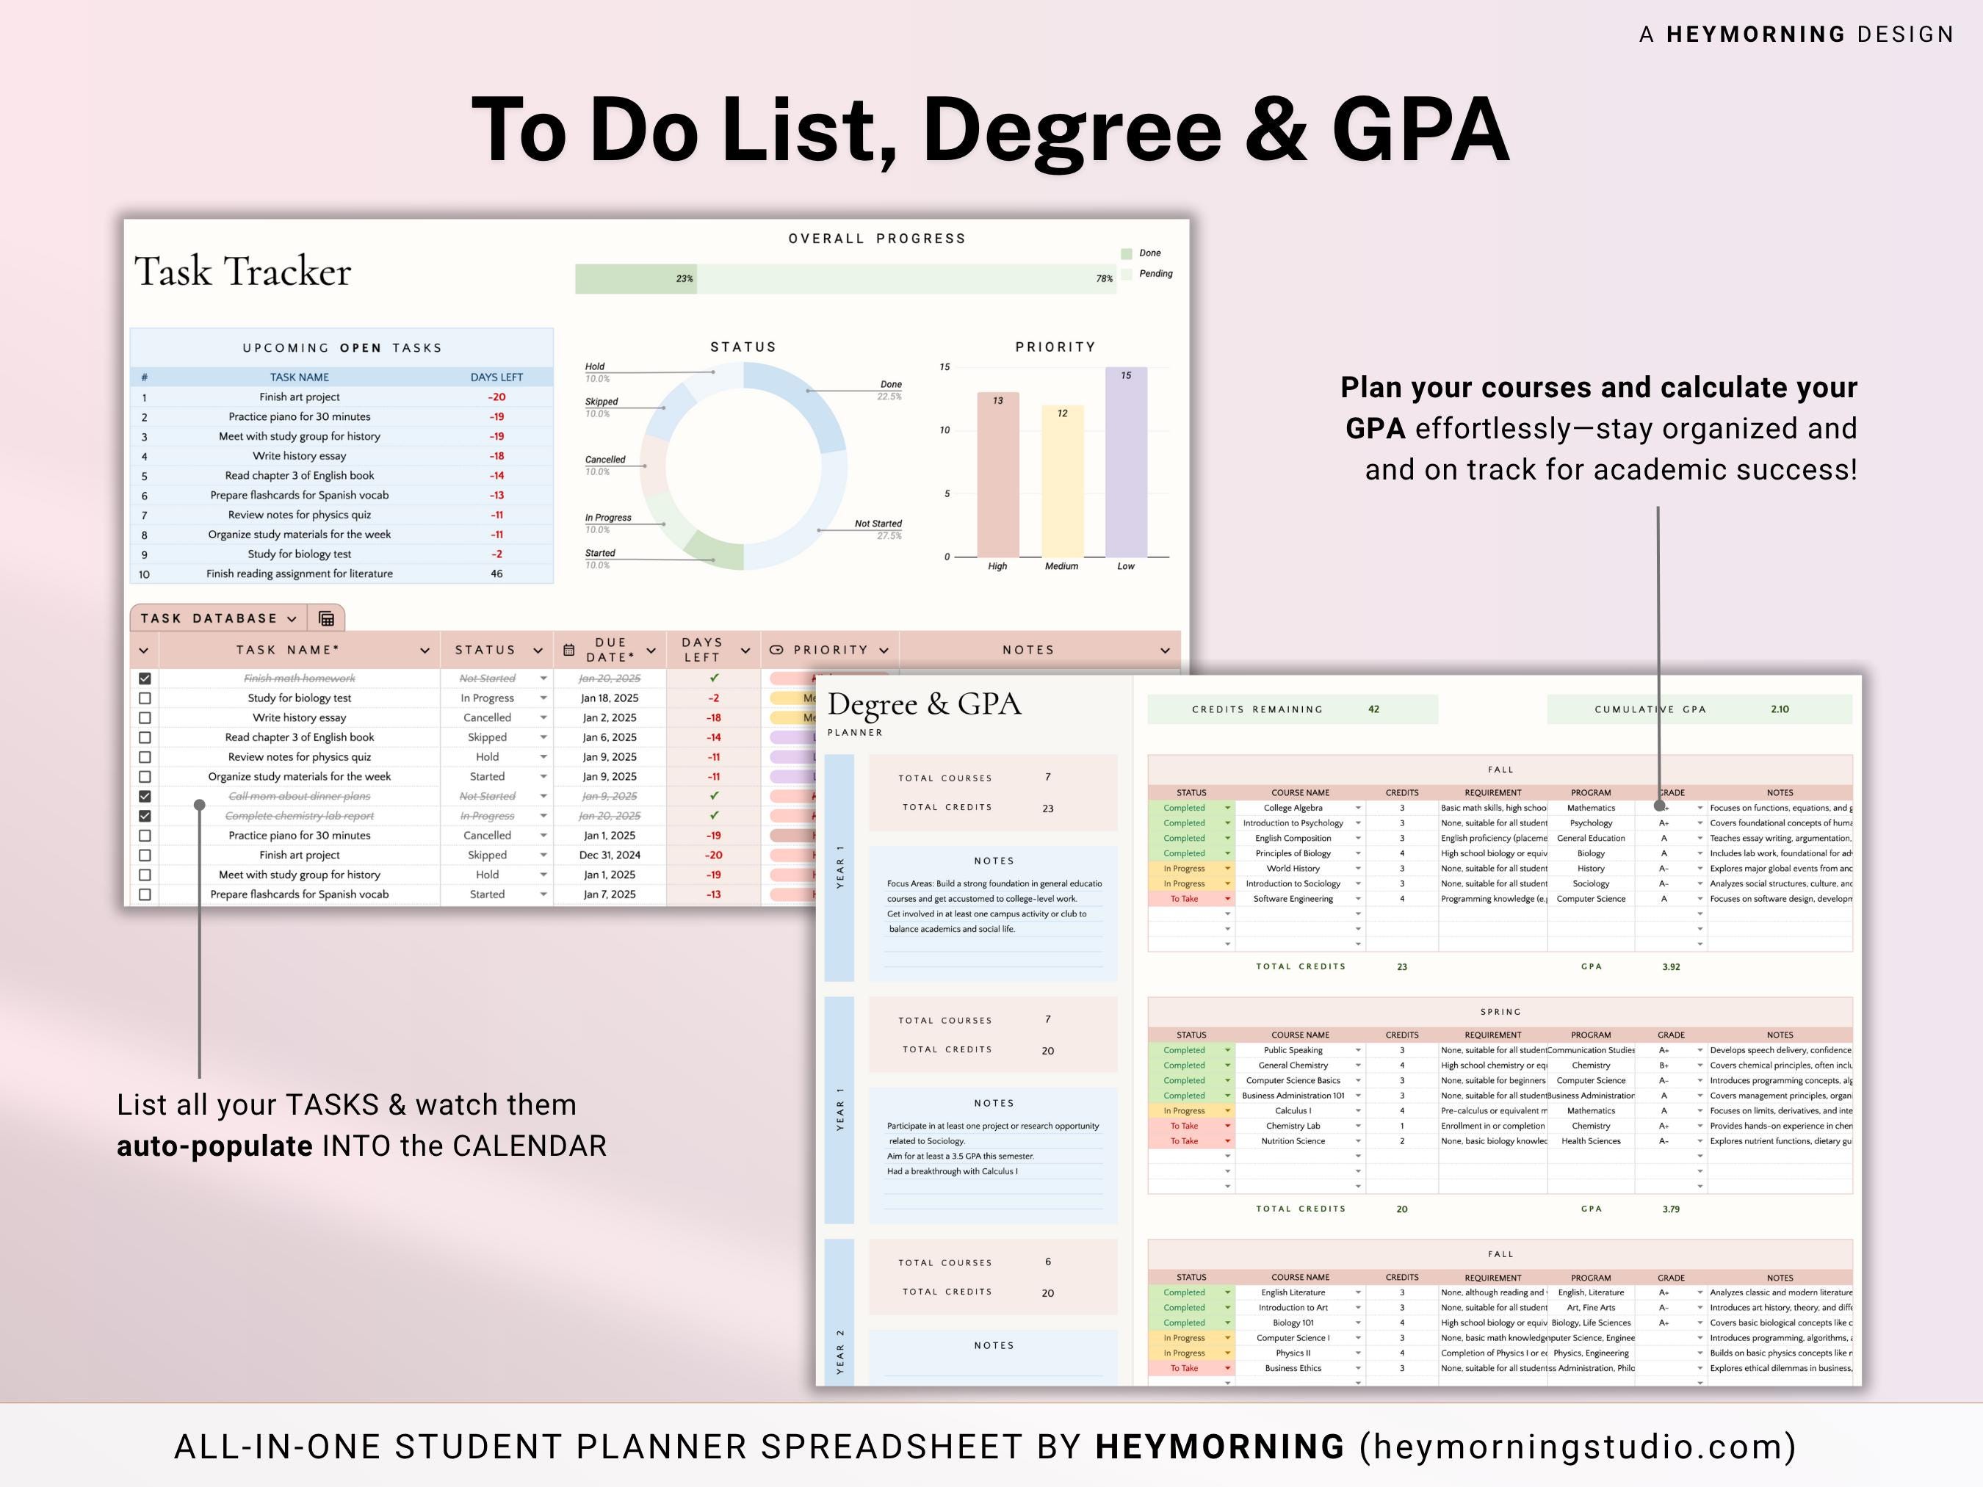1983x1487 pixels.
Task: Open the Status column filter arrow
Action: (538, 651)
